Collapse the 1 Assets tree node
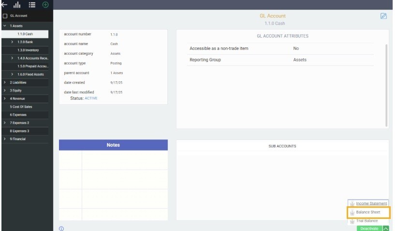Viewport: 397px width, 231px height. click(4, 26)
